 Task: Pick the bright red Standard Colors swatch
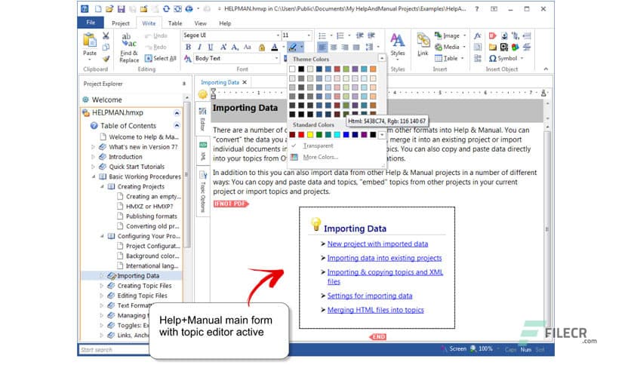(x=301, y=134)
